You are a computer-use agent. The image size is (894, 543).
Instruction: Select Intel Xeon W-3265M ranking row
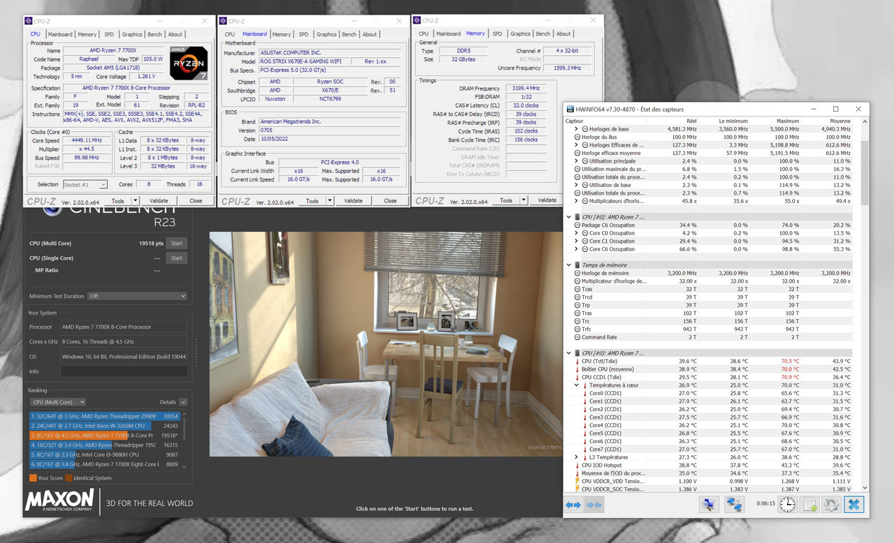point(104,426)
